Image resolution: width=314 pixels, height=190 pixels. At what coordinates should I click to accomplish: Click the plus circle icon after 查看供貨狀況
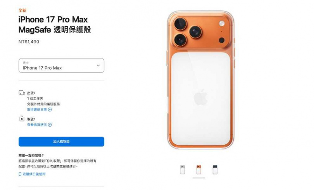50,125
